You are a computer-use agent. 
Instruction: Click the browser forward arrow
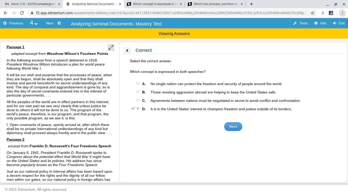point(14,13)
